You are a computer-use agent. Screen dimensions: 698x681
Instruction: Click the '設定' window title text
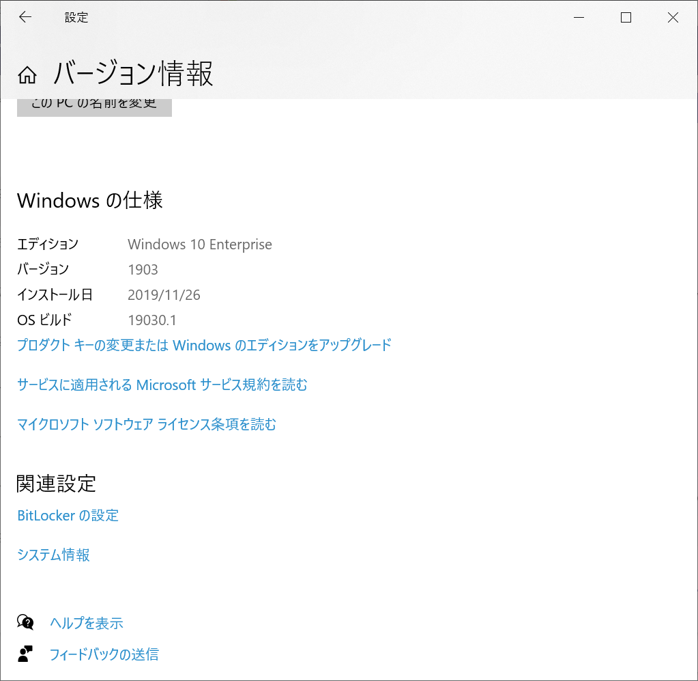coord(76,17)
